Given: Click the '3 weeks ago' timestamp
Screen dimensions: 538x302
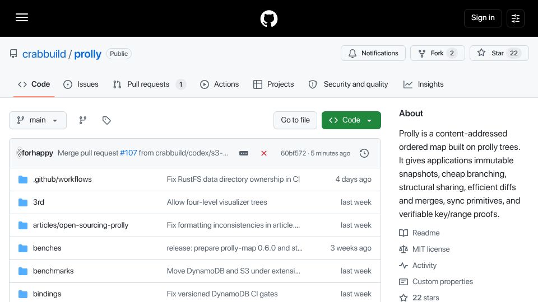Looking at the screenshot, I should pyautogui.click(x=351, y=248).
